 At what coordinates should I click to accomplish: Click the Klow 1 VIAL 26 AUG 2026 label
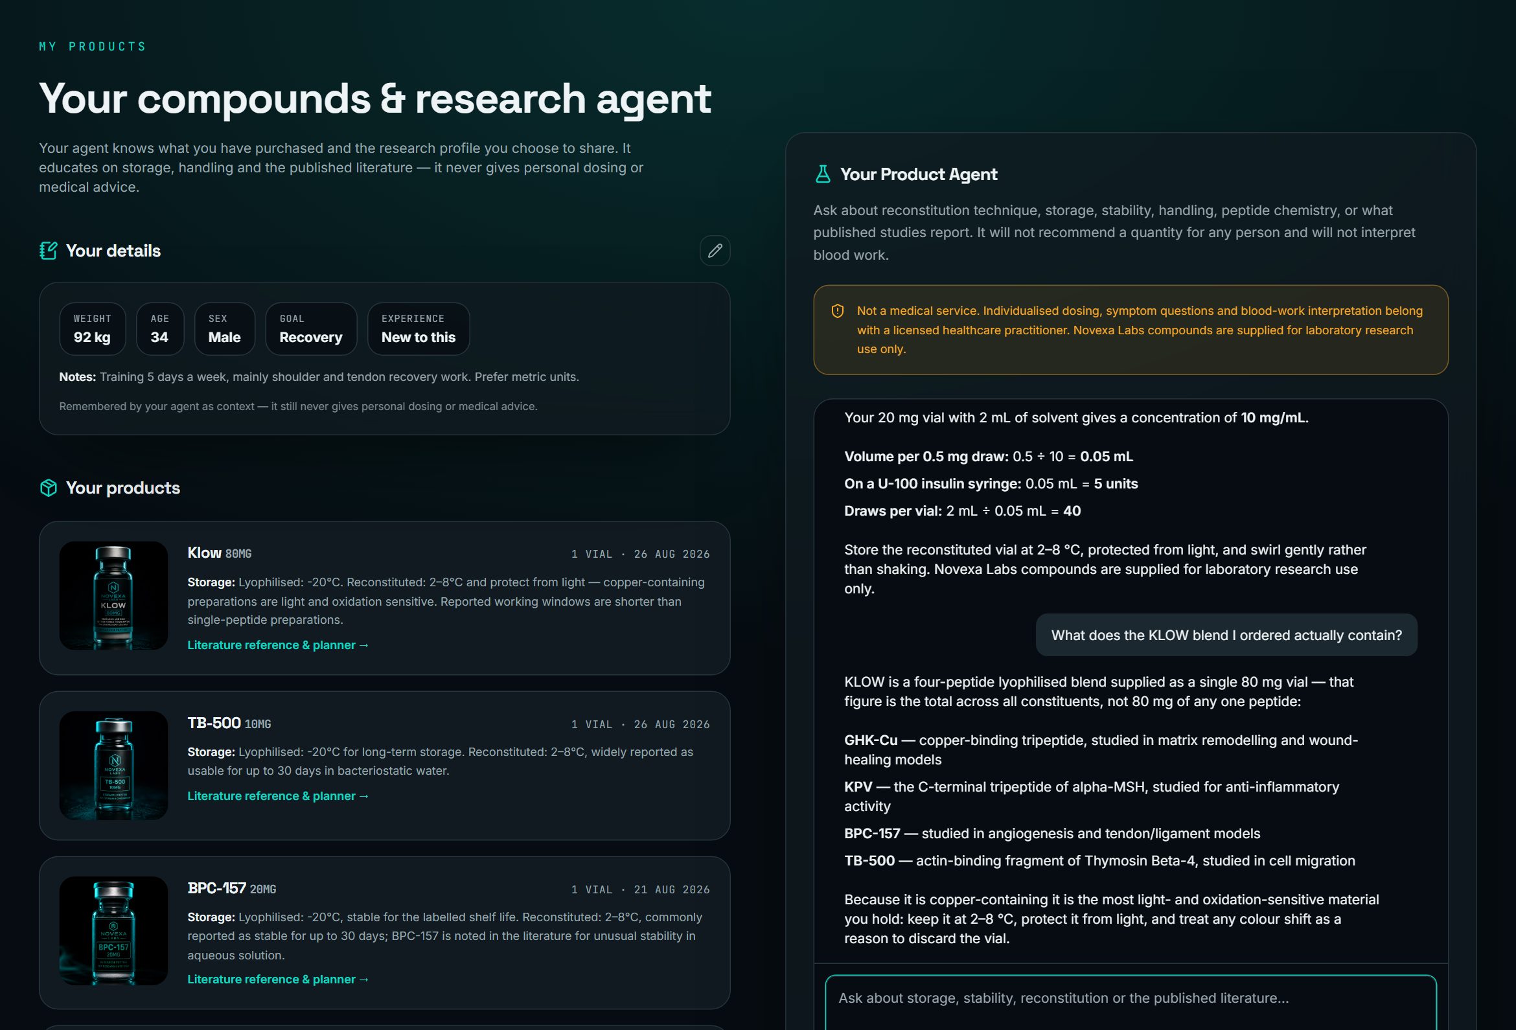tap(640, 554)
